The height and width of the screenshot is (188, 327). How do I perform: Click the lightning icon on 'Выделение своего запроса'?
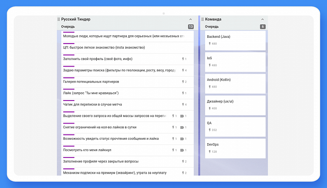coord(173,116)
